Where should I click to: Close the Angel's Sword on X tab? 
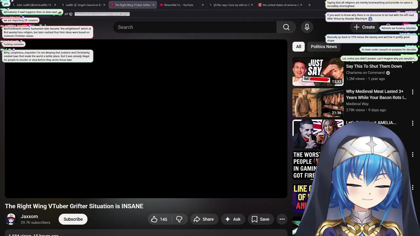[x=104, y=5]
